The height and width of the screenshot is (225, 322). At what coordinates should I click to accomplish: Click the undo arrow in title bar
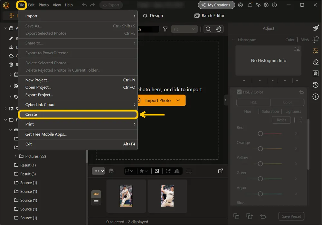click(x=84, y=5)
